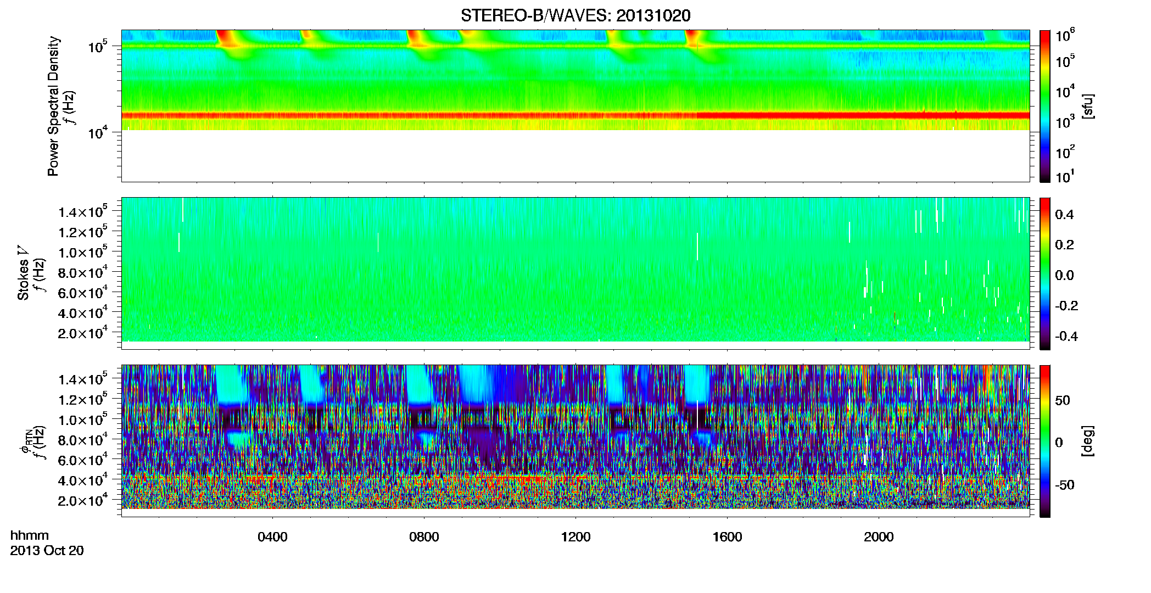Click the 50 label on the deg colorbar
The height and width of the screenshot is (593, 1151).
(x=1062, y=400)
